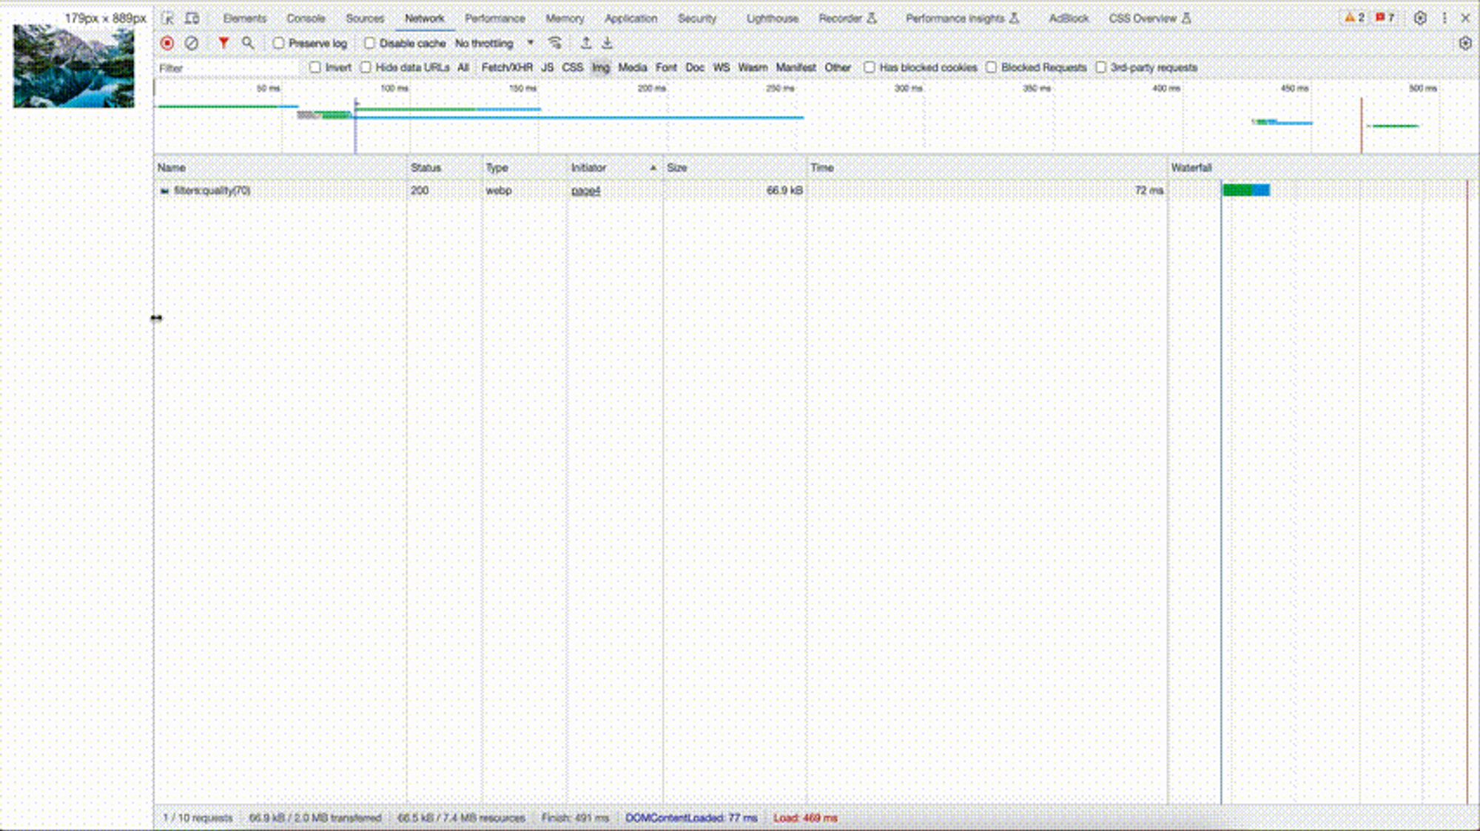
Task: Select the Fetch/XHR filter button
Action: coord(507,67)
